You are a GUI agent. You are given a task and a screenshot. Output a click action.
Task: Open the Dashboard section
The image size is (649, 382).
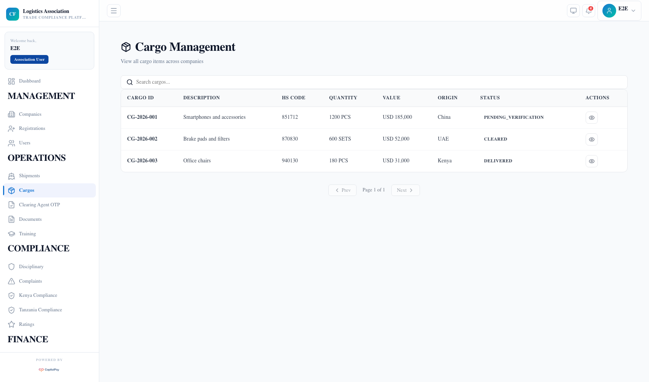click(x=30, y=81)
